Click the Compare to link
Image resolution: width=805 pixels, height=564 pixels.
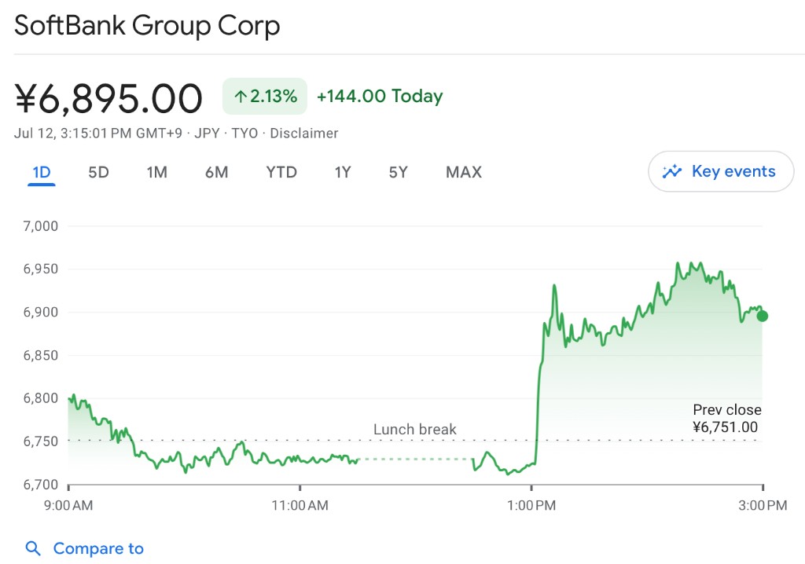click(98, 548)
